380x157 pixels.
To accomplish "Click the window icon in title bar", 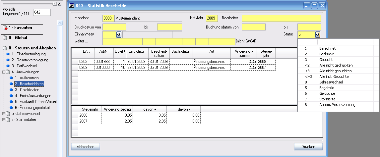I will (72, 5).
